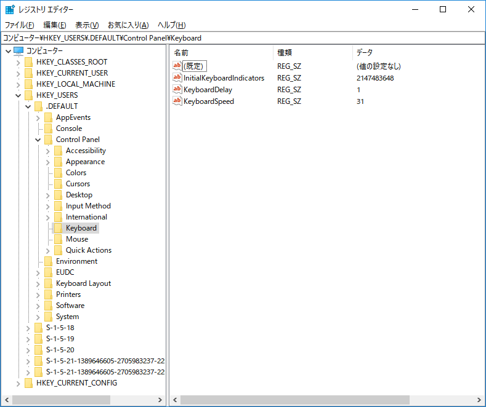Click the folder icon of .DEFAULT

(38, 106)
